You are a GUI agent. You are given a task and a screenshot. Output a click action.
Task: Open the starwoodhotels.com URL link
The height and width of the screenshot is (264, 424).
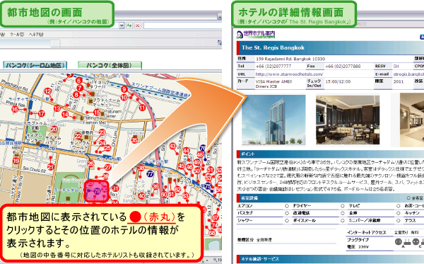(289, 74)
